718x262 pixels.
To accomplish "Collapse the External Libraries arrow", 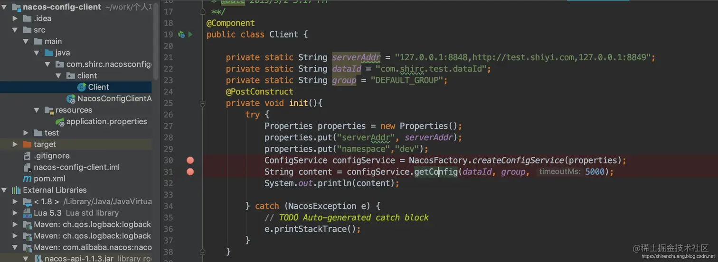I will coord(4,190).
